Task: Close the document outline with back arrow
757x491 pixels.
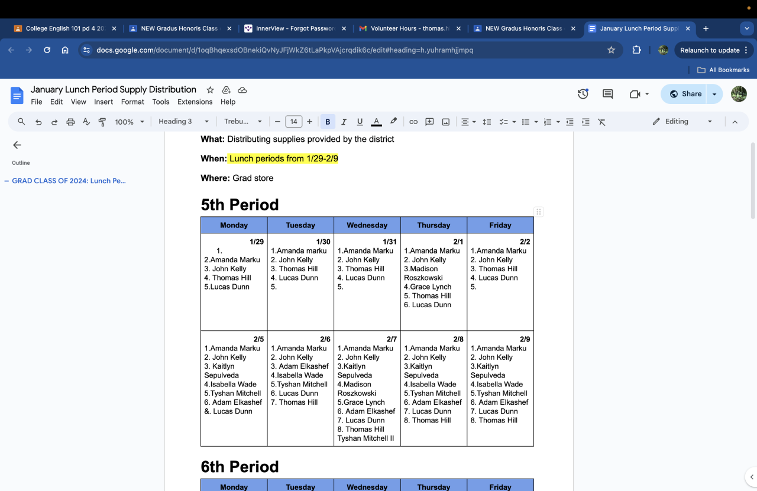Action: pos(17,145)
